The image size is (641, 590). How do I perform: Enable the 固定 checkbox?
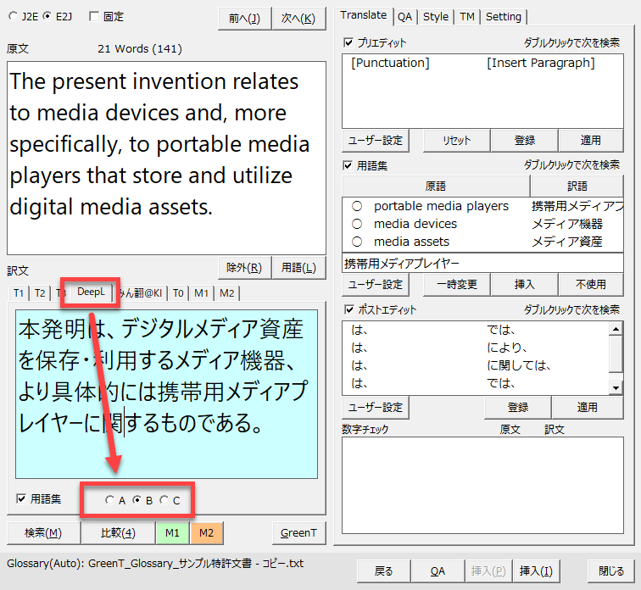pyautogui.click(x=95, y=16)
